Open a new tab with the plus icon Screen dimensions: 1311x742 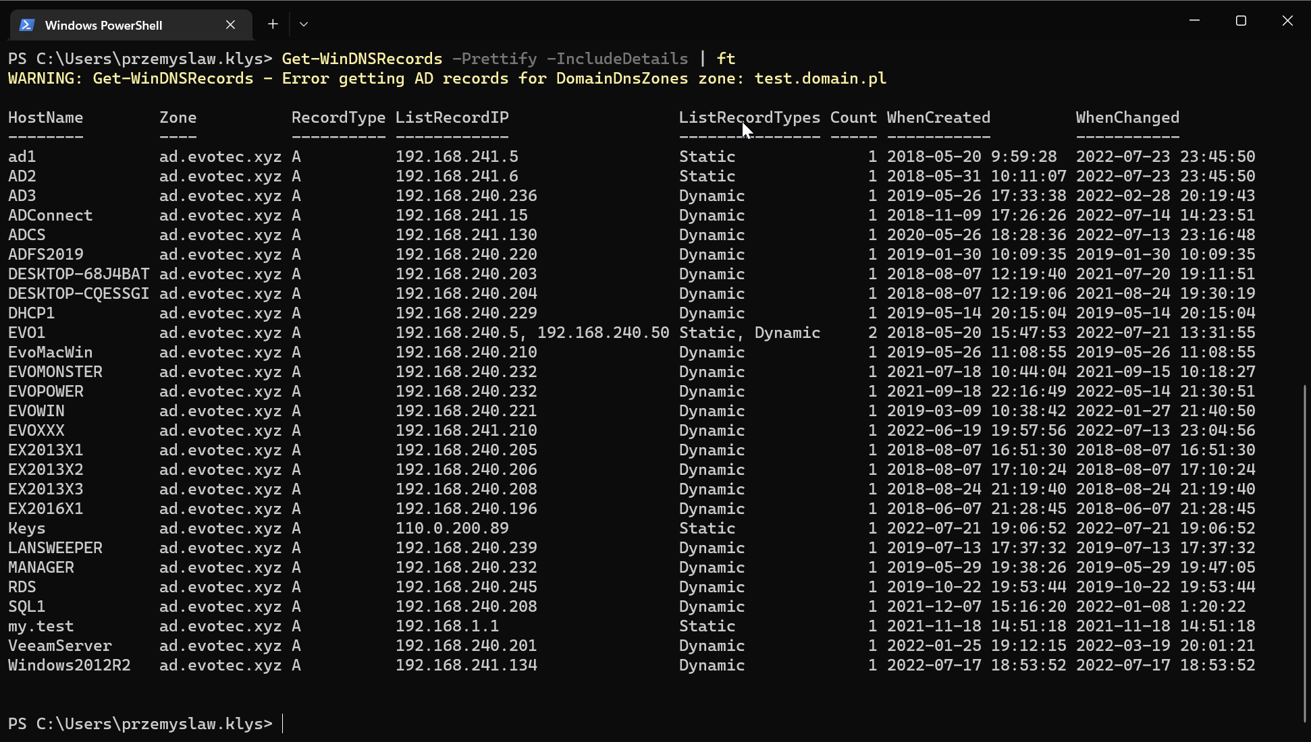click(x=273, y=24)
